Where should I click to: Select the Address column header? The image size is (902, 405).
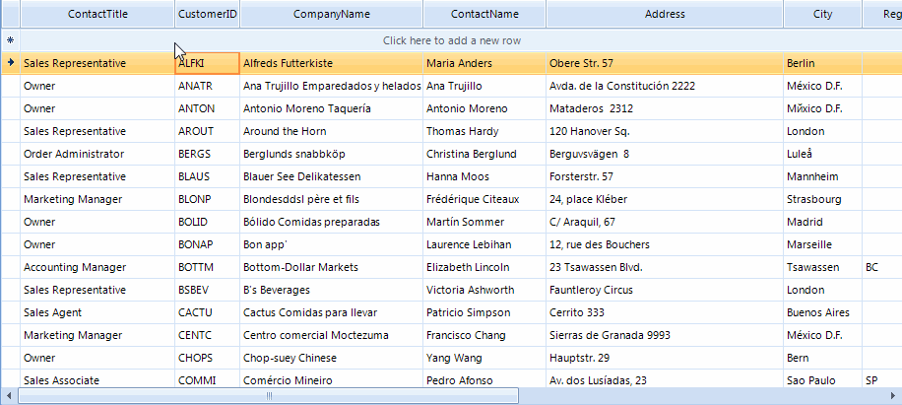pos(665,15)
